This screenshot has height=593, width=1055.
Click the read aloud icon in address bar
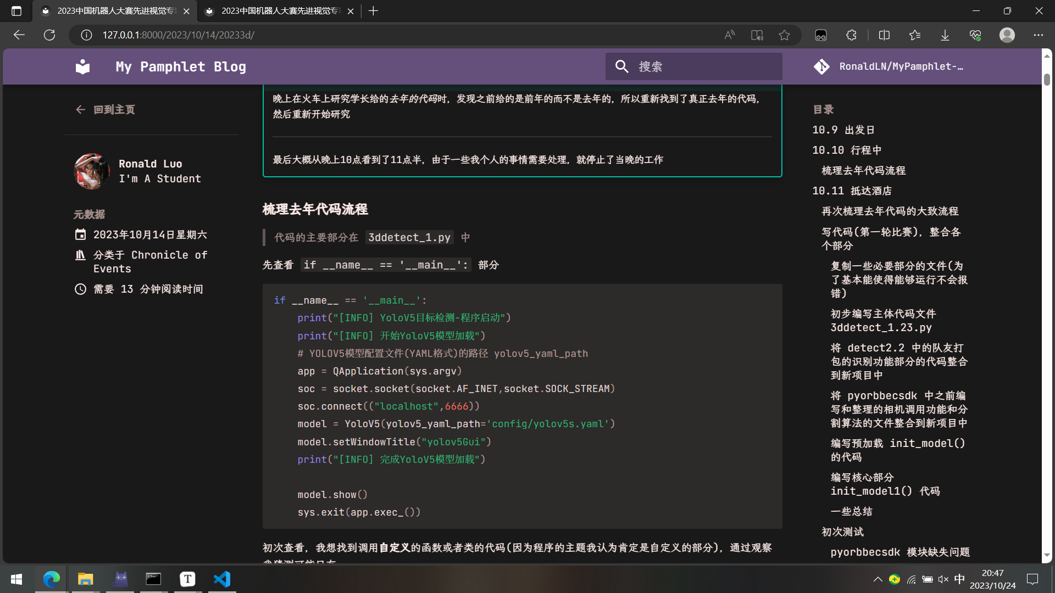[x=729, y=35]
